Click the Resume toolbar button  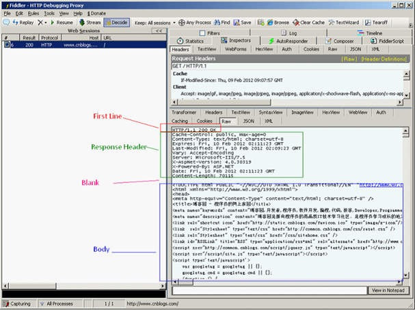pyautogui.click(x=62, y=23)
